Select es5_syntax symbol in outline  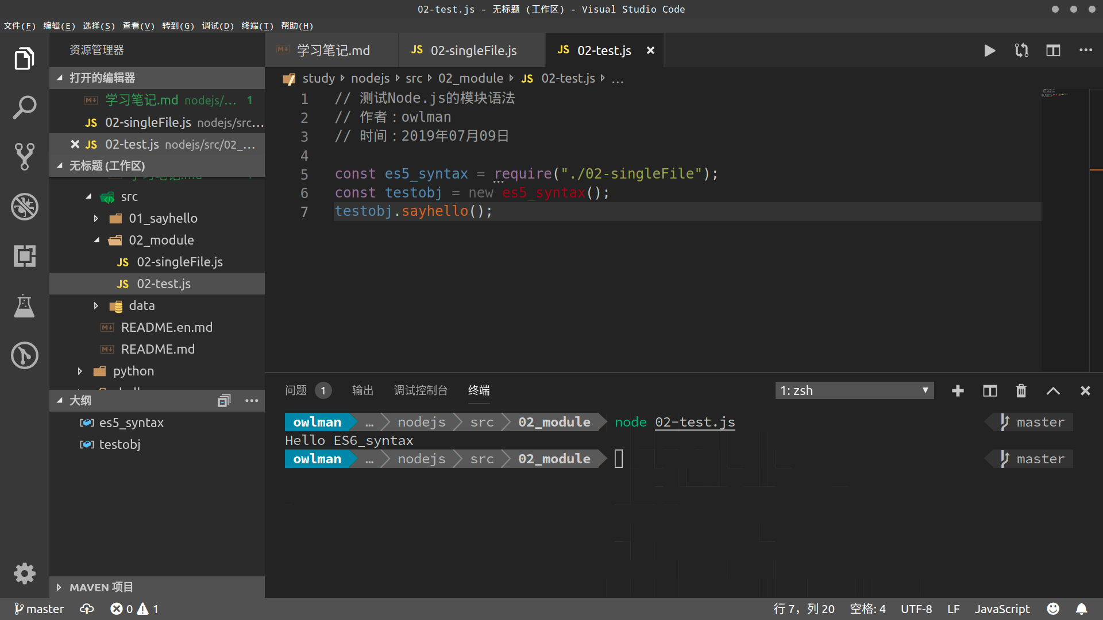(x=157, y=423)
